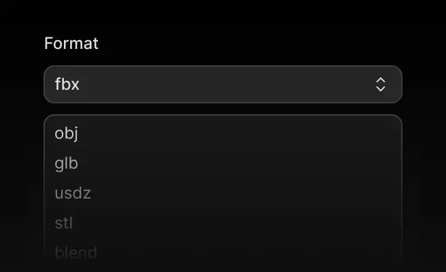Set the format to usdz
The image size is (446, 272).
(73, 193)
